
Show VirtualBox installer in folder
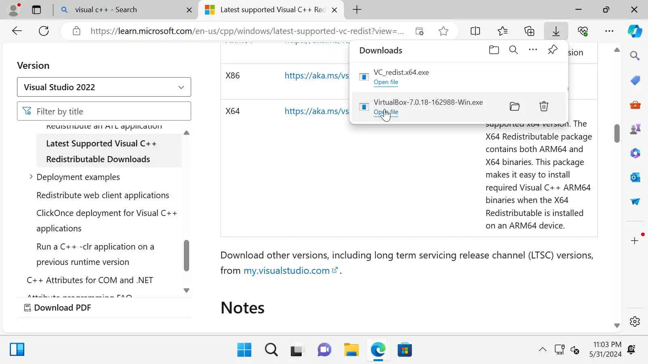point(514,106)
